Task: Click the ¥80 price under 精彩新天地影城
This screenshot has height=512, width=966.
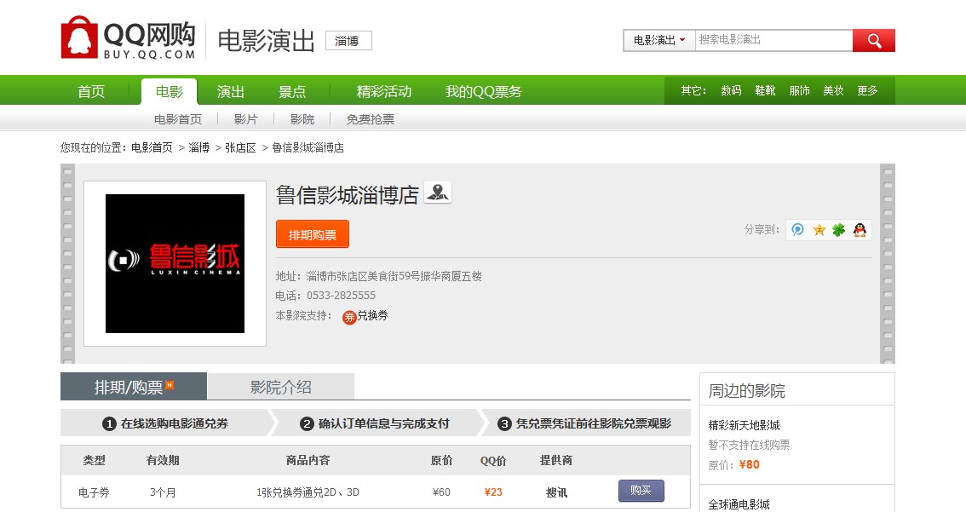Action: coord(749,464)
